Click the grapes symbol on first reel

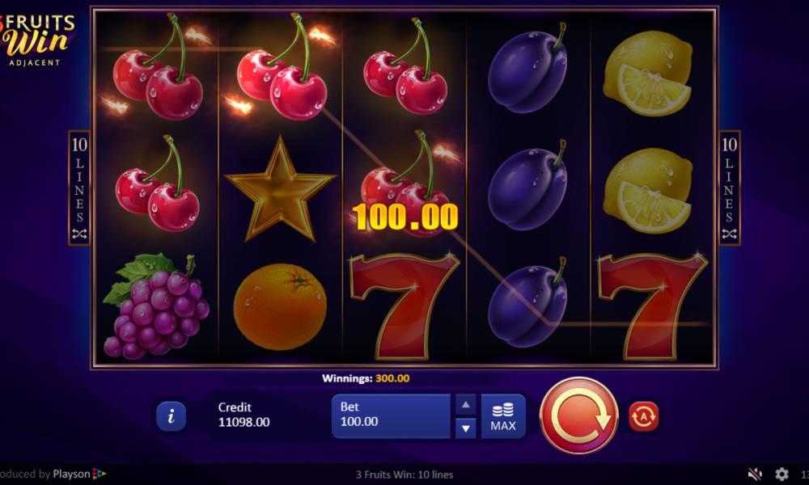tap(156, 306)
